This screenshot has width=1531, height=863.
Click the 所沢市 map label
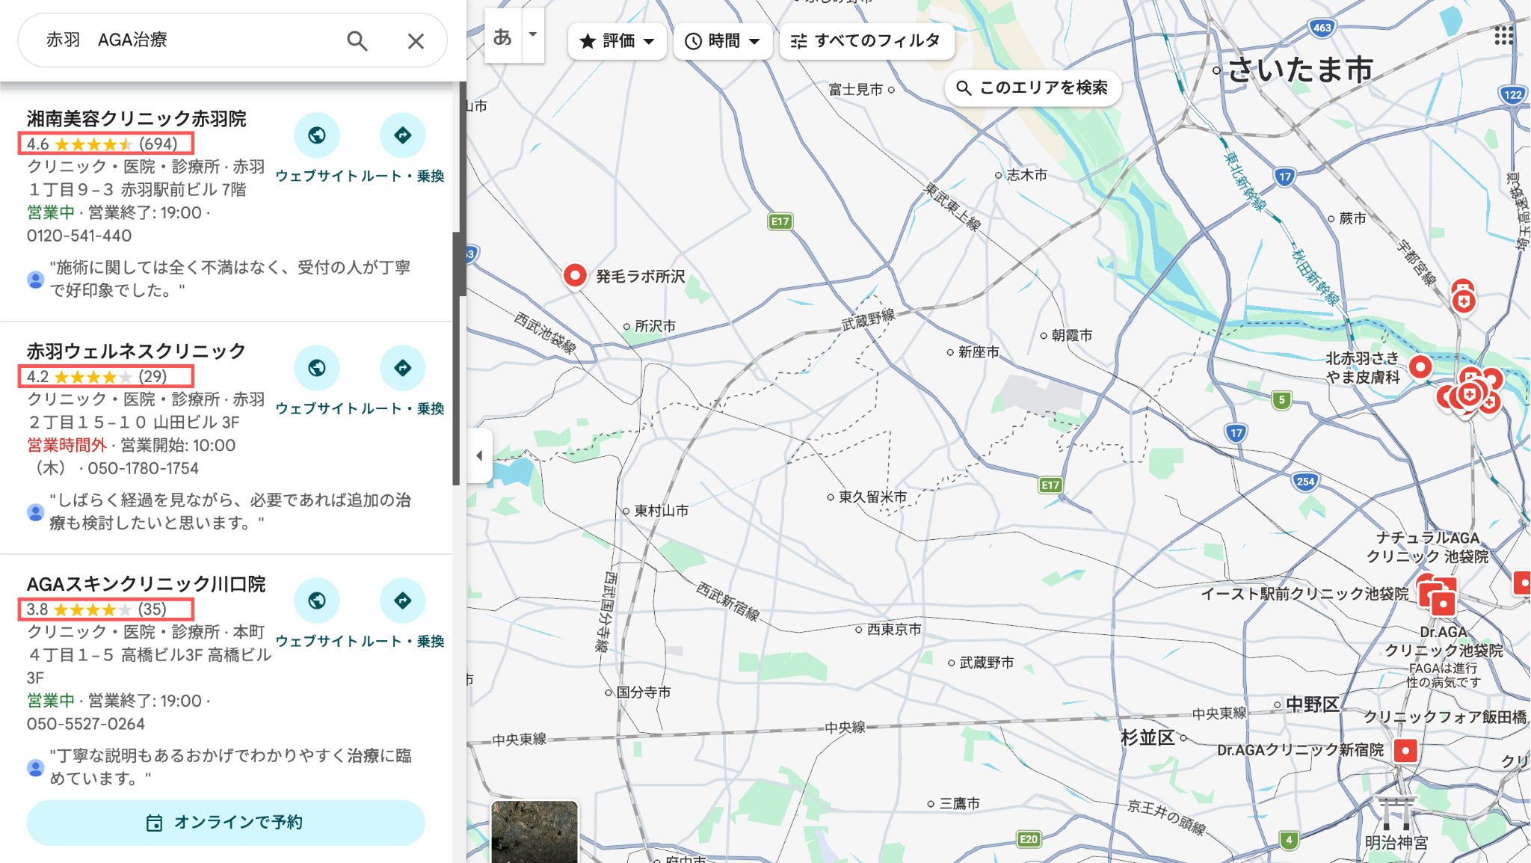655,326
